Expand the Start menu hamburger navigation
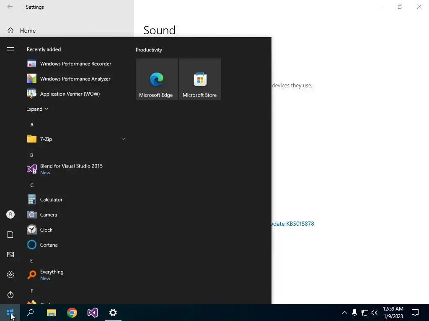 coord(10,49)
